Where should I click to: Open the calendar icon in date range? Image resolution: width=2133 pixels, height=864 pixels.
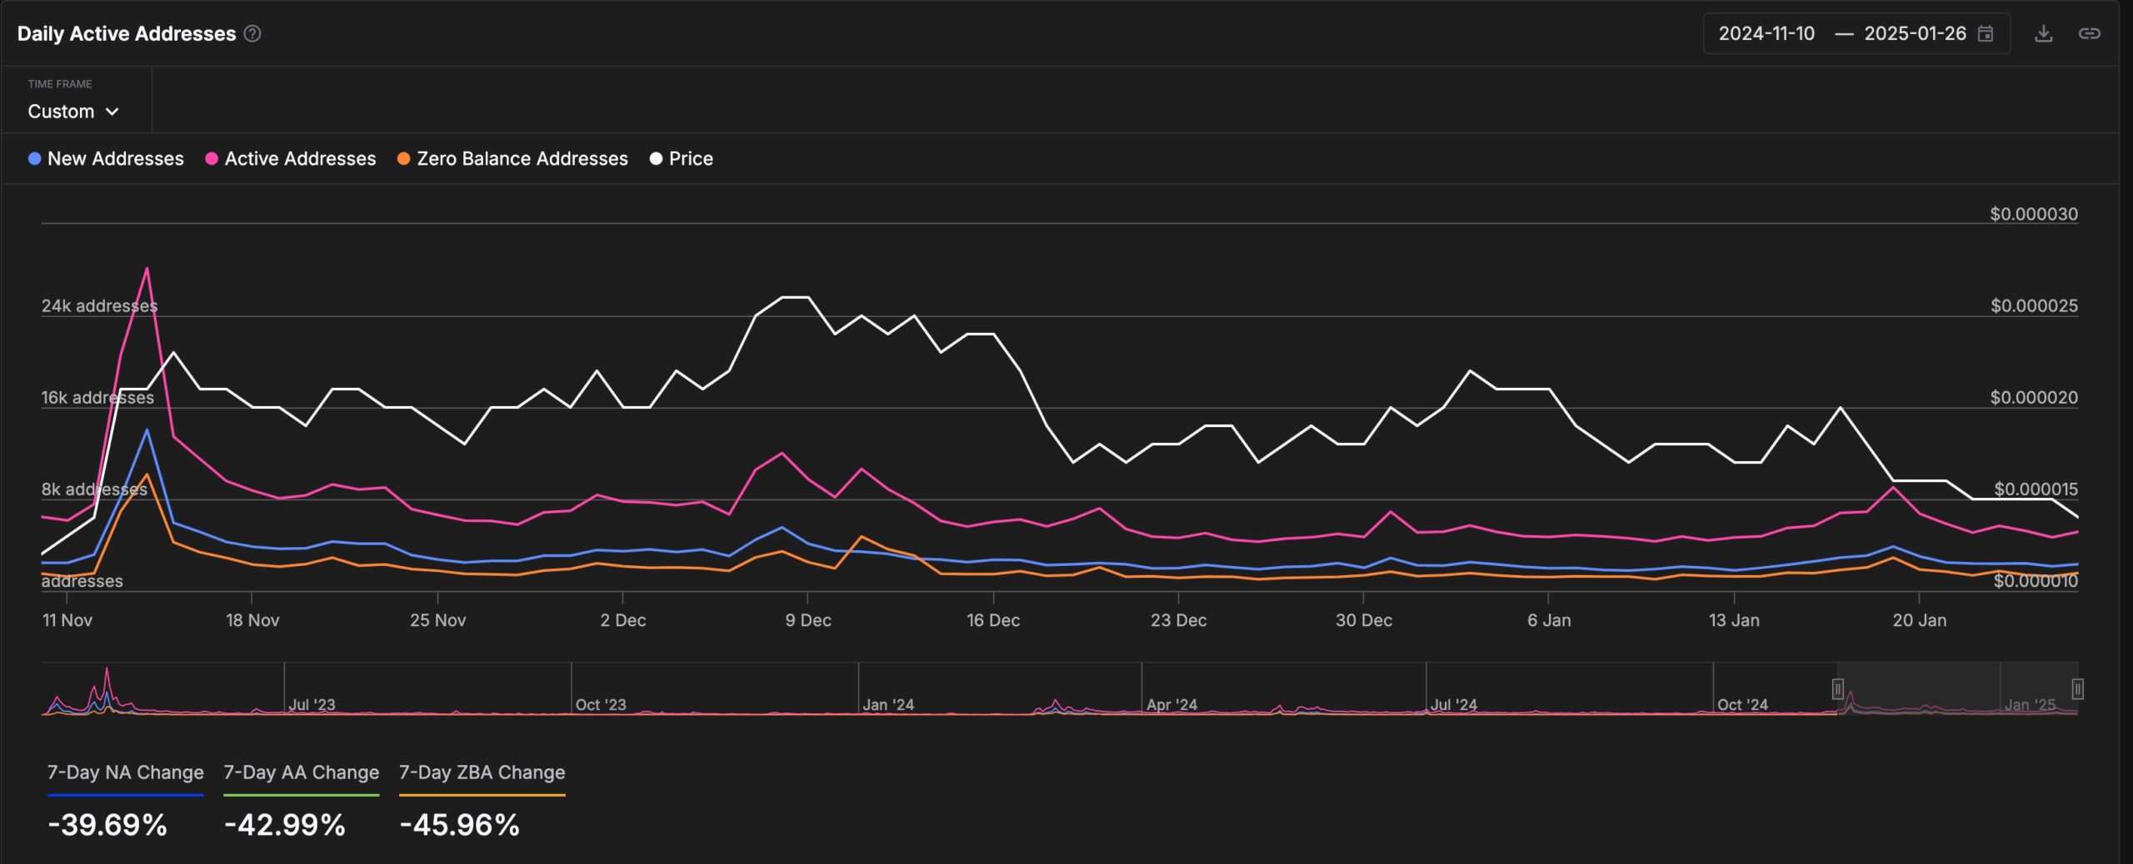coord(1986,33)
